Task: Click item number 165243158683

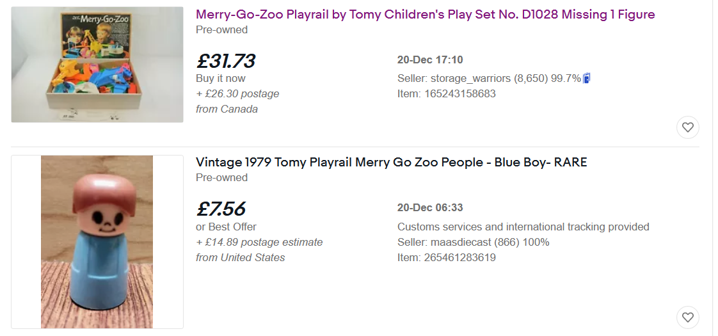Action: pos(446,93)
